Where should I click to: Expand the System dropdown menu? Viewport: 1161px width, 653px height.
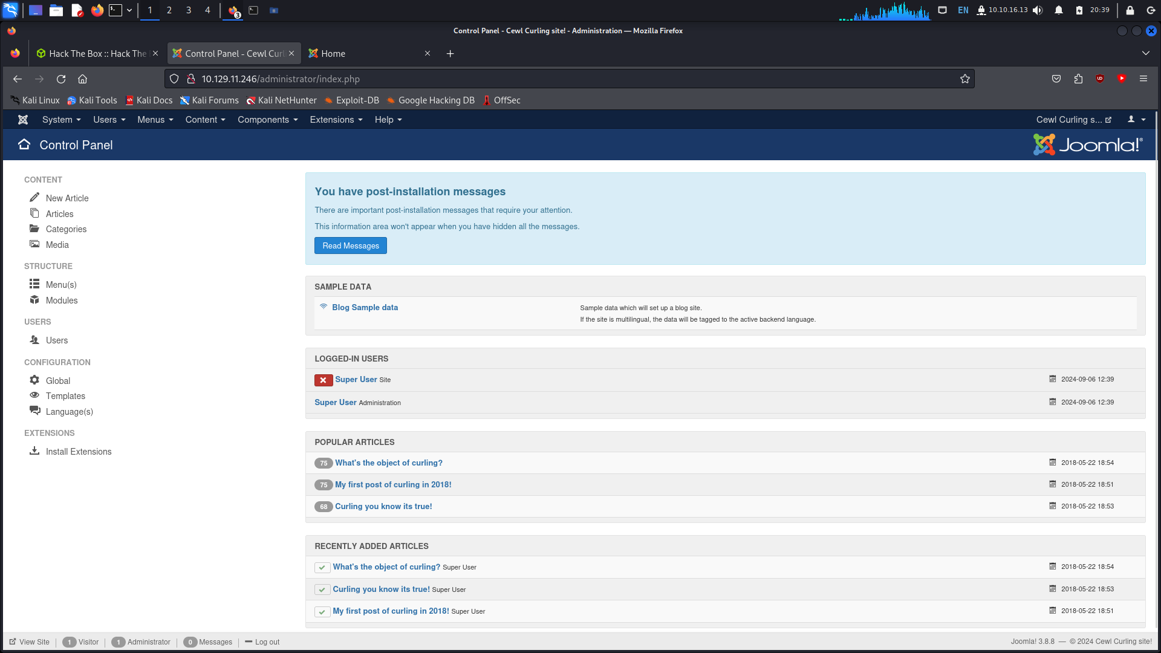click(61, 120)
